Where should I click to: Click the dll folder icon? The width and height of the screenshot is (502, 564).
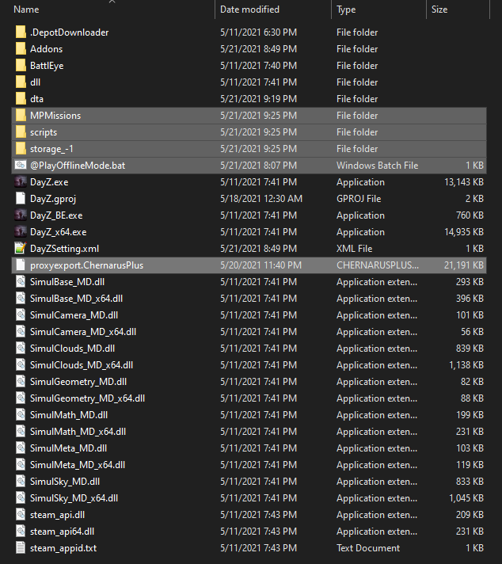point(21,82)
